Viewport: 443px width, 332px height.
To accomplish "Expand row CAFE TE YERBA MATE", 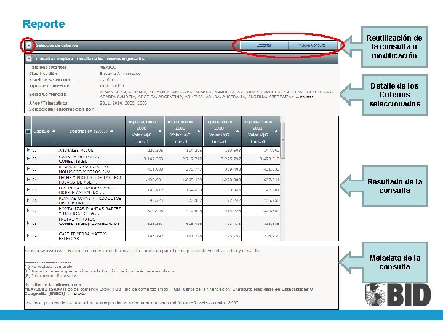I will [x=28, y=235].
